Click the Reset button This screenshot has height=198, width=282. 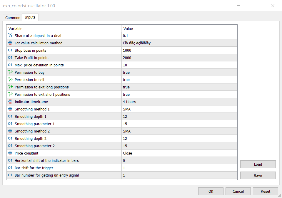[266, 191]
